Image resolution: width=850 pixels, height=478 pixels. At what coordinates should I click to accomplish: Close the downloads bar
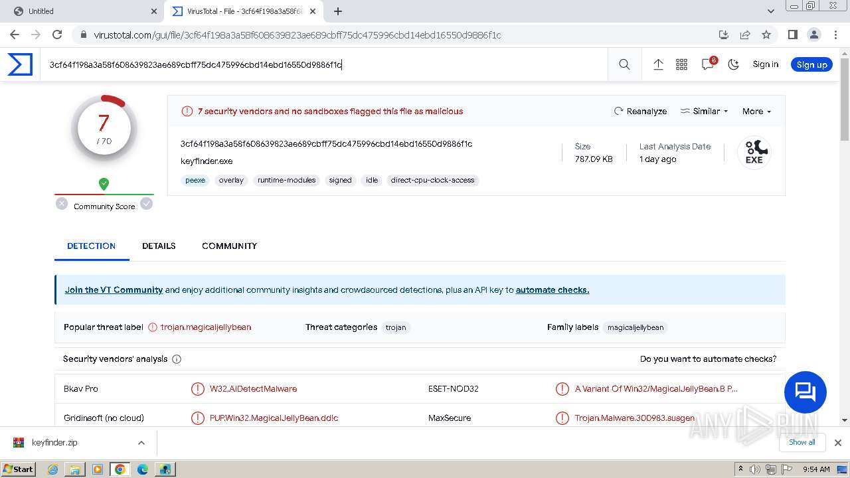click(838, 443)
